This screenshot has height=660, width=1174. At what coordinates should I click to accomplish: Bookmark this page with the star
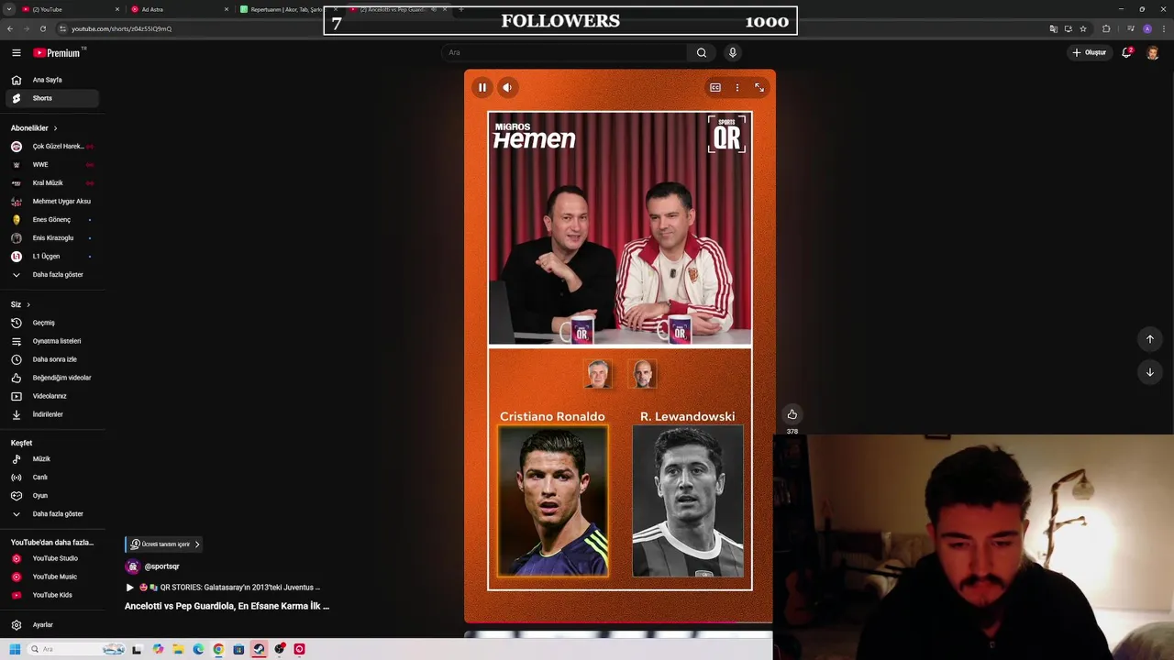coord(1083,28)
